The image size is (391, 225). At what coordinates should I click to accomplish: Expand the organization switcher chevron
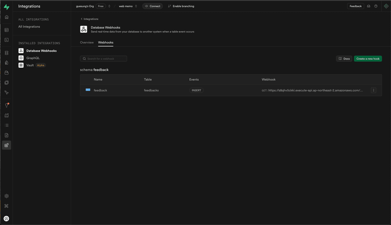109,6
